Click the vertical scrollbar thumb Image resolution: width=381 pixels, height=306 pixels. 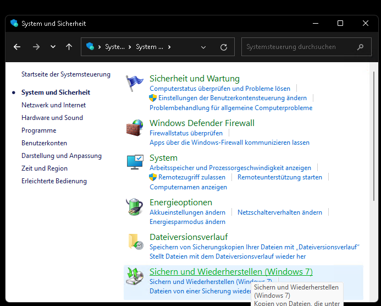pyautogui.click(x=374, y=136)
